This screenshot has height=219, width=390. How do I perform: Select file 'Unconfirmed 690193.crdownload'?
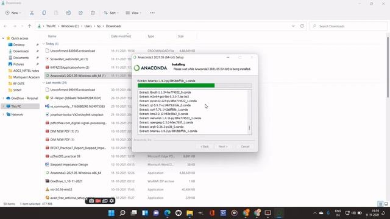point(73,90)
